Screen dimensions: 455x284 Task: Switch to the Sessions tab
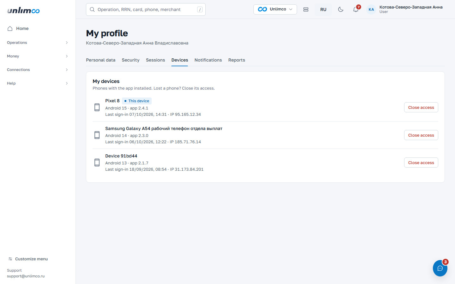click(155, 60)
